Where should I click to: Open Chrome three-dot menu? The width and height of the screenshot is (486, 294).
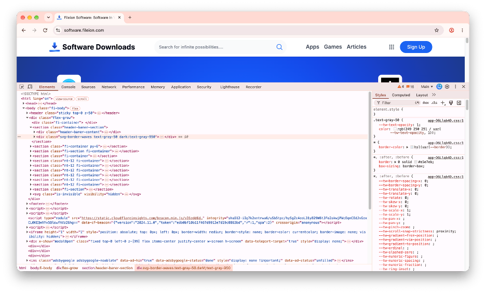click(462, 30)
